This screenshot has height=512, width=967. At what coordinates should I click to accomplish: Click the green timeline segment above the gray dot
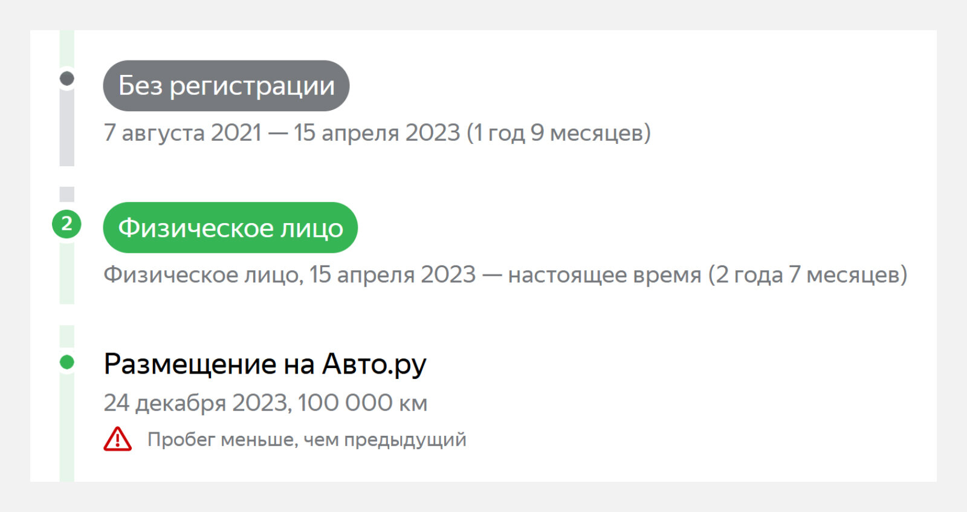67,48
